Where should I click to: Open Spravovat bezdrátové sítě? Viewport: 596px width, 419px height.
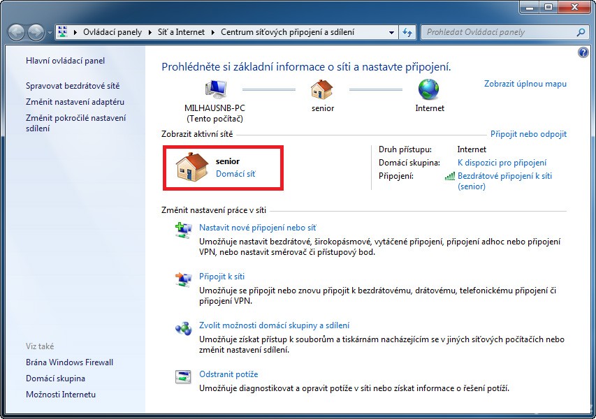pos(73,86)
